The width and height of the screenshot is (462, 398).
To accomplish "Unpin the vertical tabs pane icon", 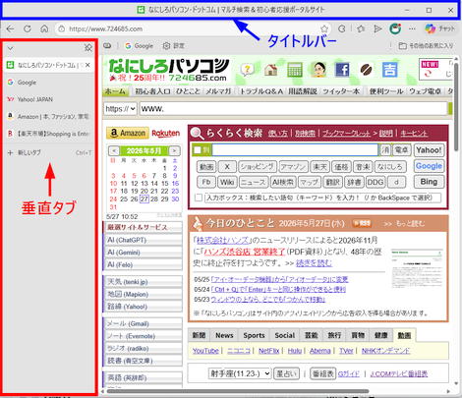I will coord(87,48).
